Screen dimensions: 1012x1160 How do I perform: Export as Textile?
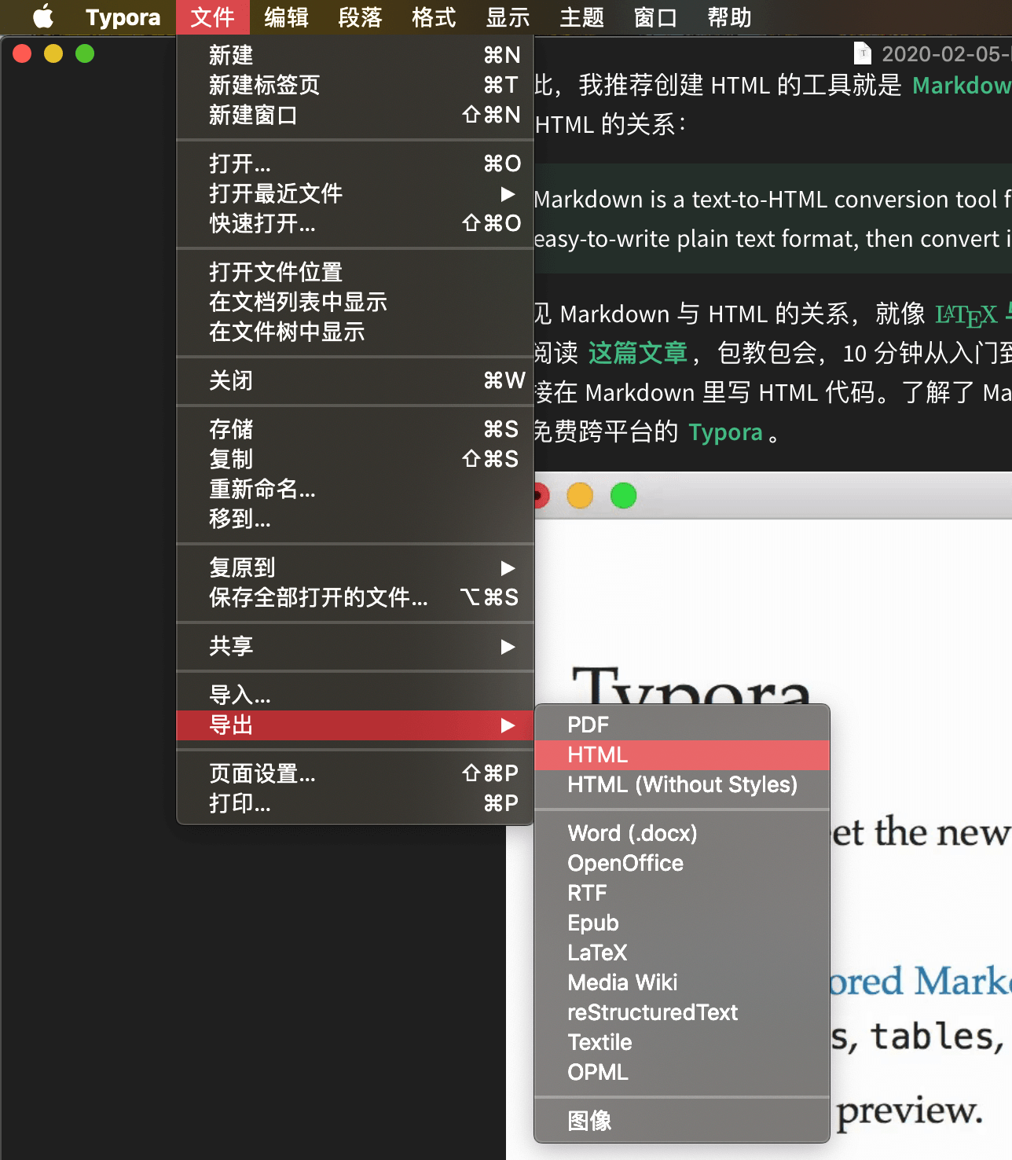(682, 1042)
